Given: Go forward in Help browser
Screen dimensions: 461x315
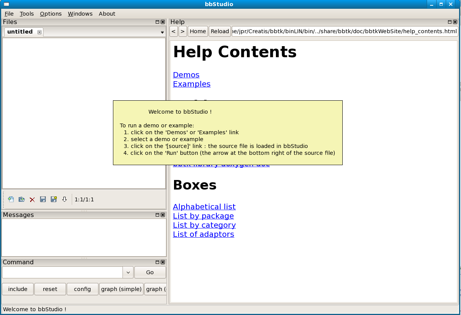Looking at the screenshot, I should [x=183, y=31].
